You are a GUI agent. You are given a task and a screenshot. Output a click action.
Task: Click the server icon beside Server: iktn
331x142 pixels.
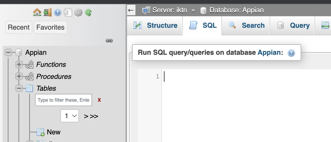coord(146,10)
